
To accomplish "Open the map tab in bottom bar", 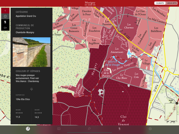I will tap(28, 129).
